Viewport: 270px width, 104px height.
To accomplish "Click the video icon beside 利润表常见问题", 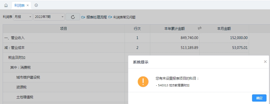I will pos(110,17).
